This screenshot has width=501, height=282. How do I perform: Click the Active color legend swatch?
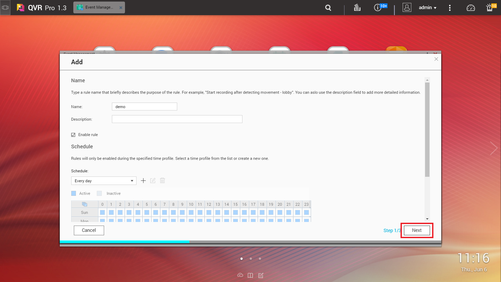click(x=74, y=193)
